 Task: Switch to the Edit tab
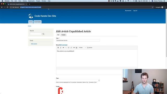[58, 35]
